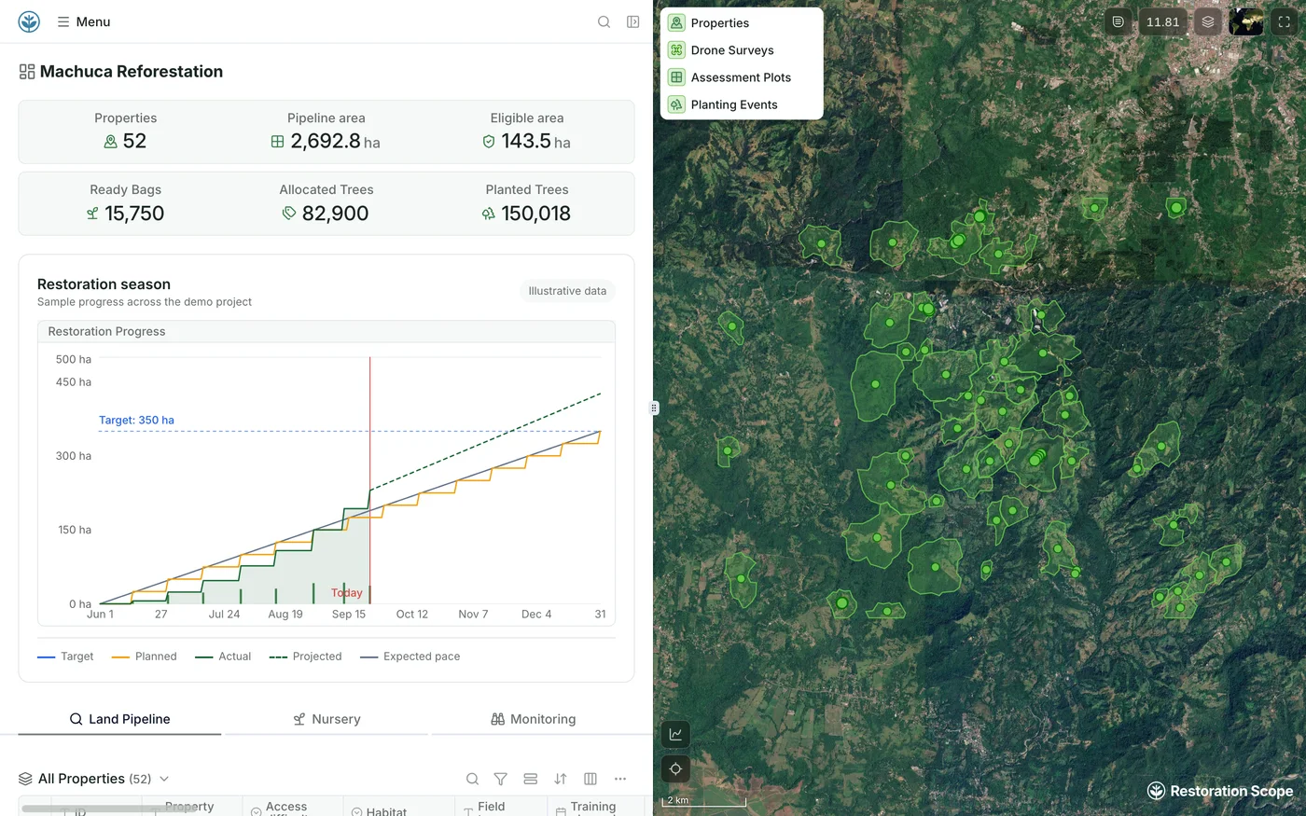Change the table row density icon
Image resolution: width=1306 pixels, height=816 pixels.
pyautogui.click(x=531, y=779)
